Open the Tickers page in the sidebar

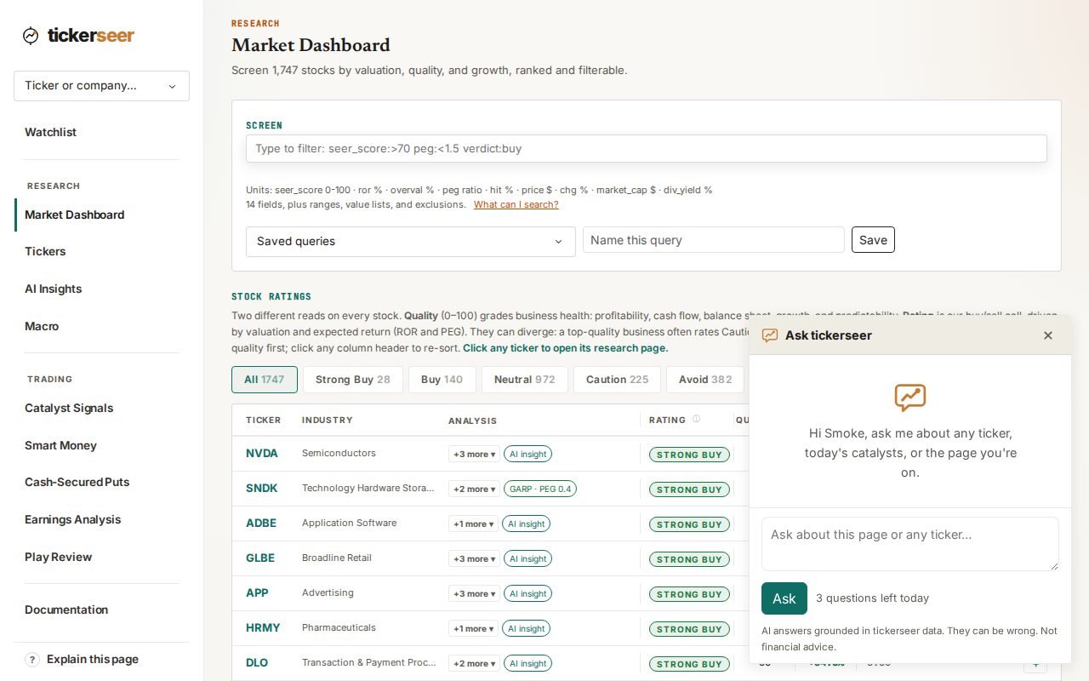click(x=45, y=251)
